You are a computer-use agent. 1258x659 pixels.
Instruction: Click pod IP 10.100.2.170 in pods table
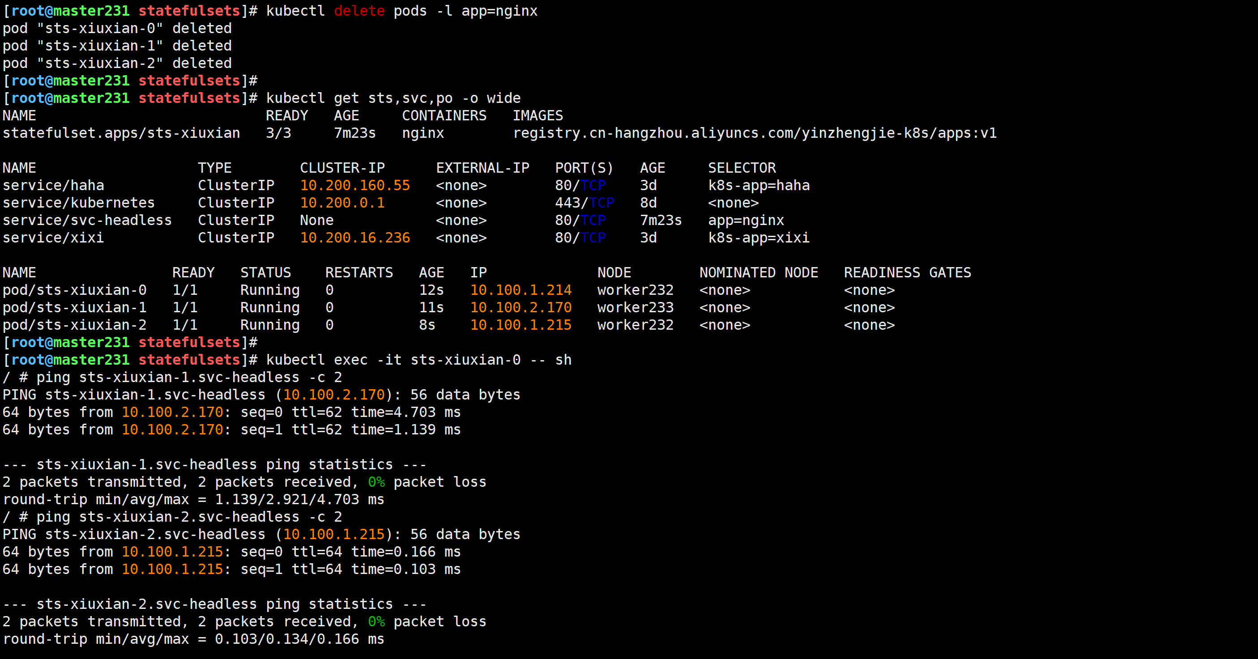520,307
